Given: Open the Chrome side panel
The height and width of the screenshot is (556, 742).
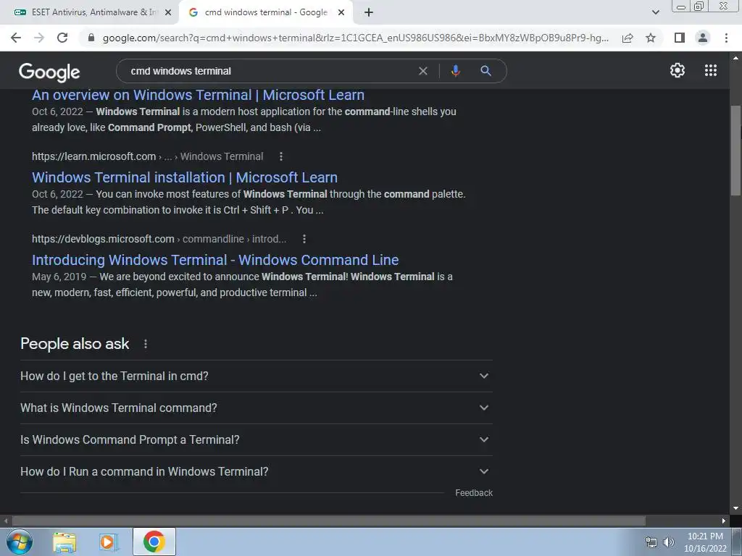Looking at the screenshot, I should tap(680, 38).
